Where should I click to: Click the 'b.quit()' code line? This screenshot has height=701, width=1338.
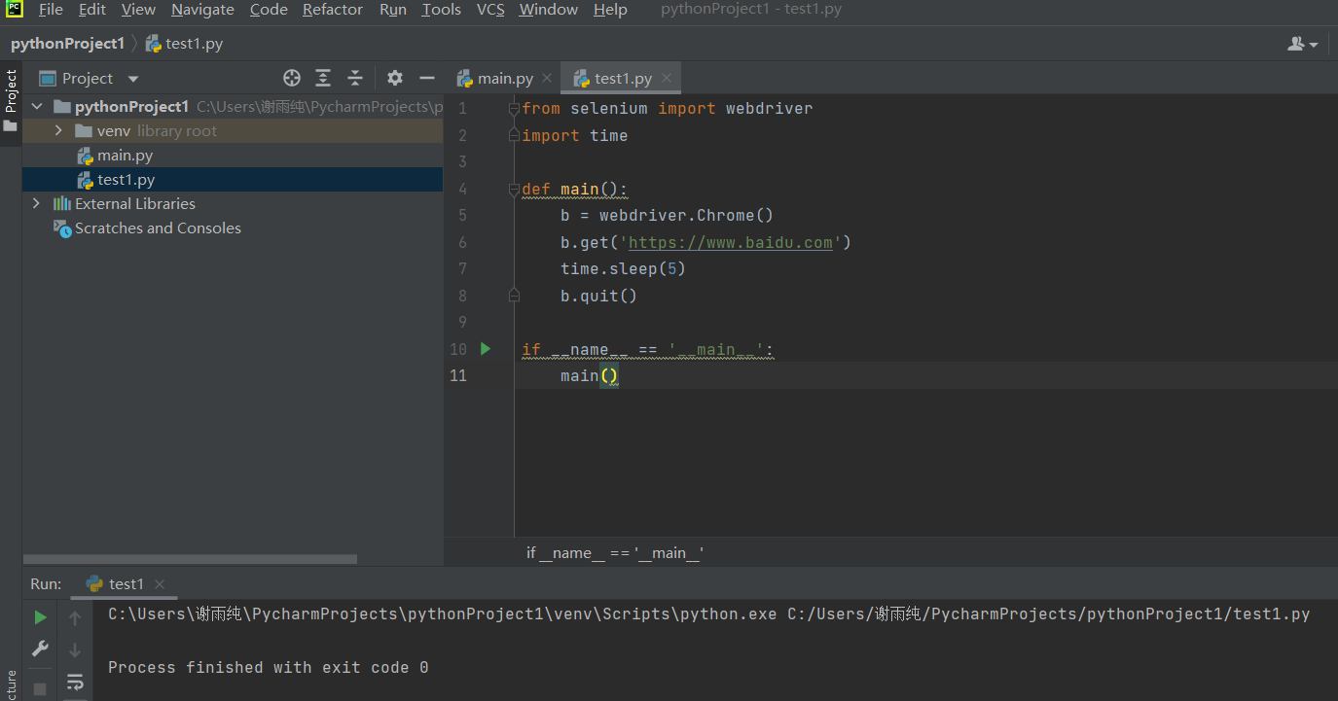[x=598, y=296]
